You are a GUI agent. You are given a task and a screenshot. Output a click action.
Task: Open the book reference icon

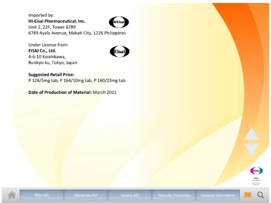248,195
